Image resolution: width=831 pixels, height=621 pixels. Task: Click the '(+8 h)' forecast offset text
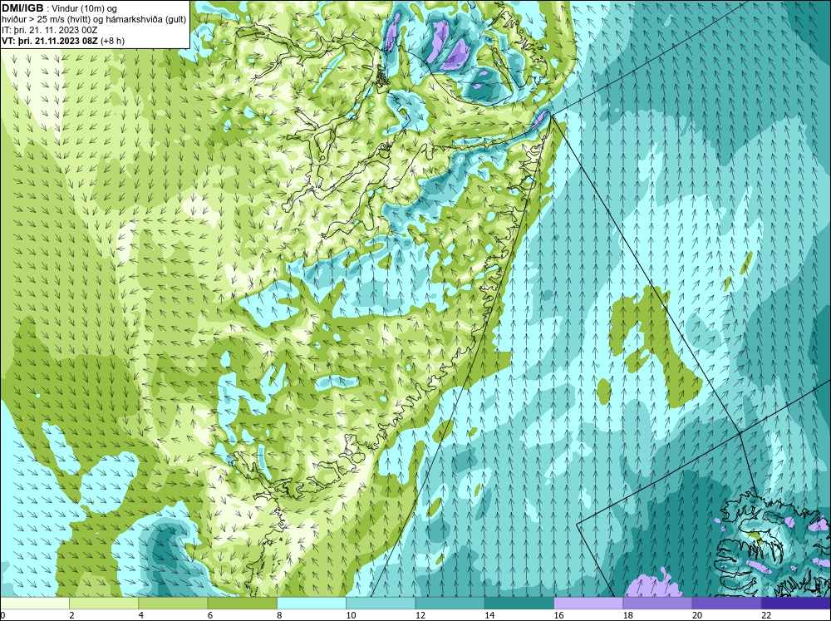112,40
